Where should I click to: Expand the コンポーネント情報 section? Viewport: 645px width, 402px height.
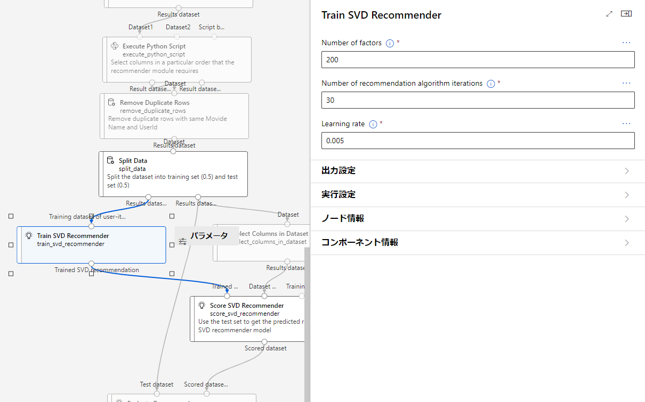478,243
